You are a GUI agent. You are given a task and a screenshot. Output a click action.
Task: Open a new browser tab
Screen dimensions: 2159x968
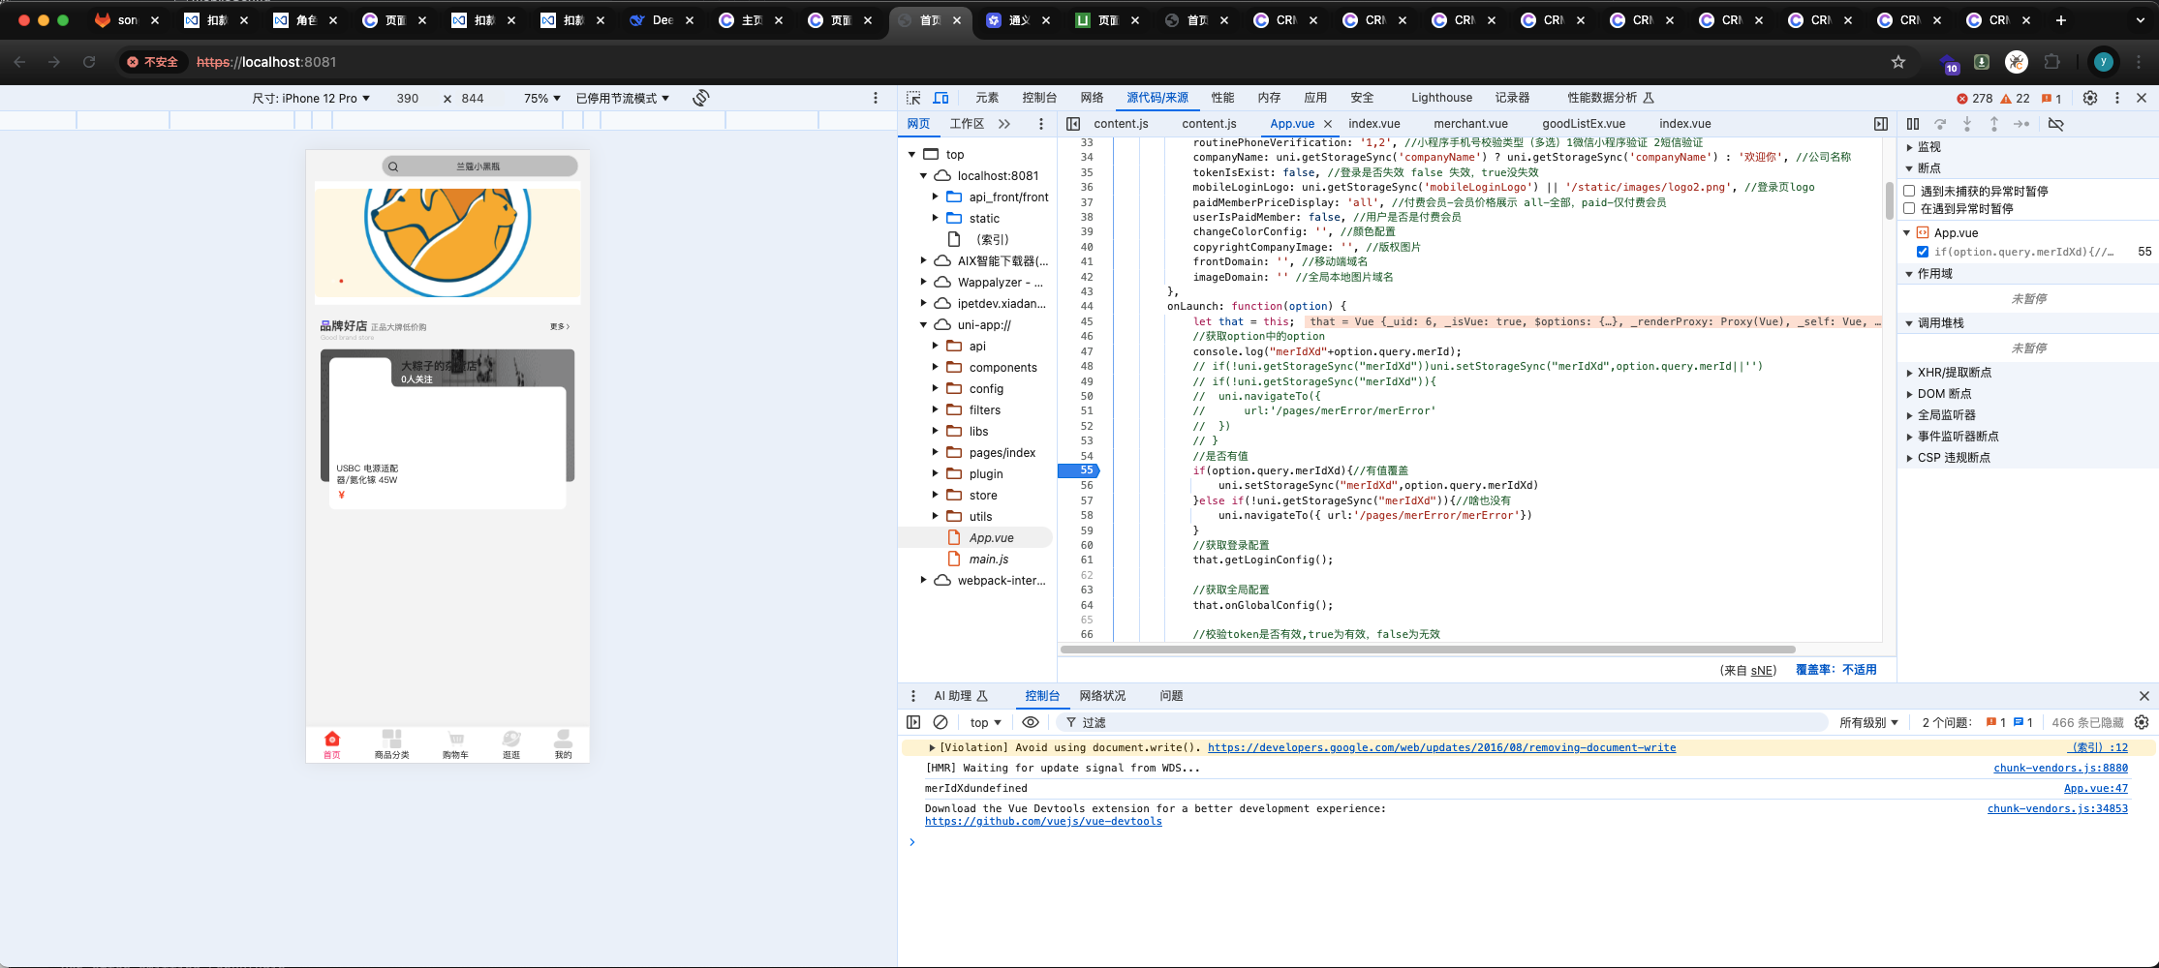[x=2061, y=19]
